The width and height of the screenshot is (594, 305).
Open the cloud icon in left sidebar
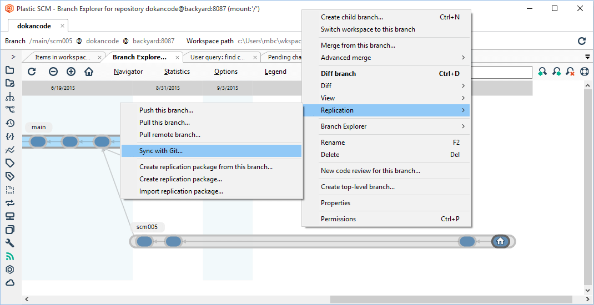coord(10,283)
